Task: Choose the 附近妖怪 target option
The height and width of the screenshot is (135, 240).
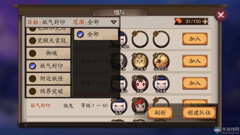Action: [48, 79]
